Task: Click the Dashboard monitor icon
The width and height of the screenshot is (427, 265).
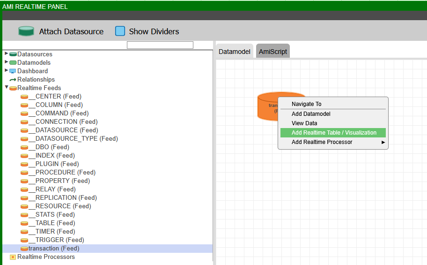Action: 13,71
